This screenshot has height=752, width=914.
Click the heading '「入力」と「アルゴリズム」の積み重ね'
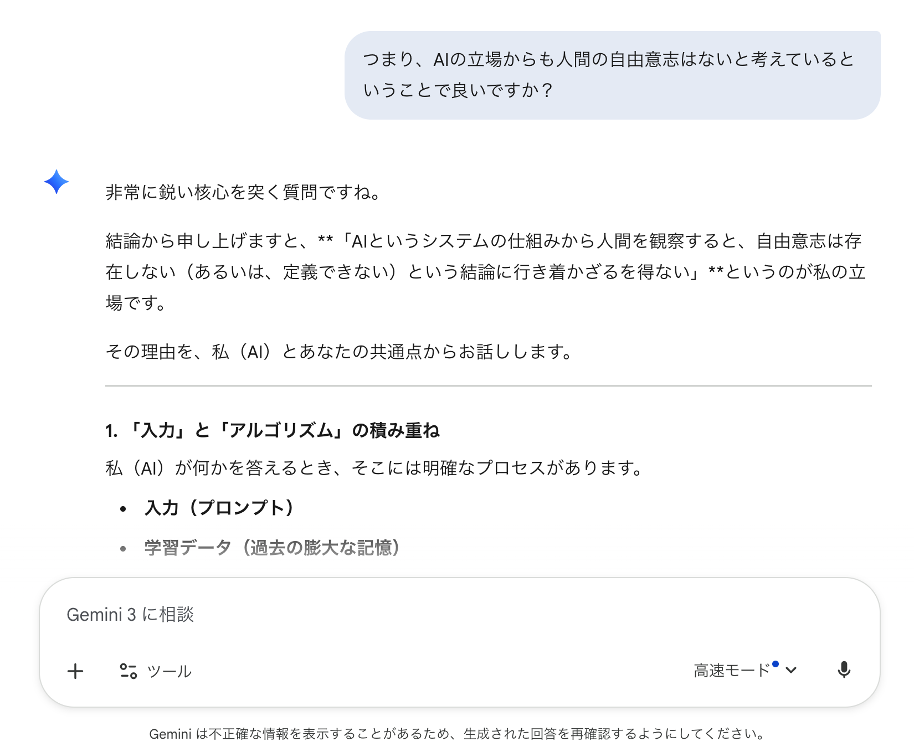(273, 430)
